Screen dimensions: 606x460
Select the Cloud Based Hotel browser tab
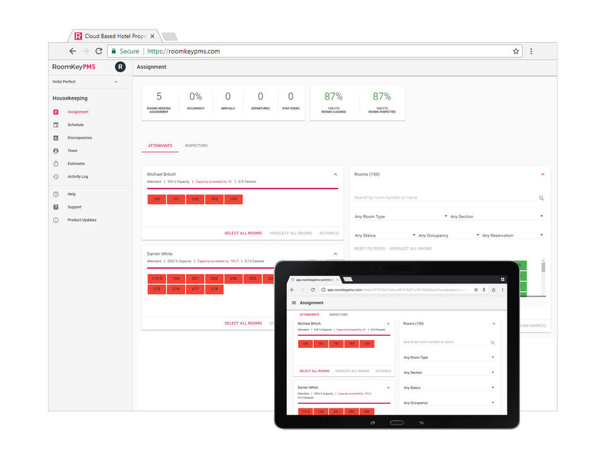115,37
